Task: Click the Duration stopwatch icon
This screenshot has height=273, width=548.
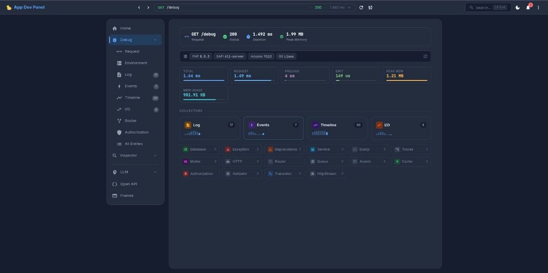Action: 248,37
